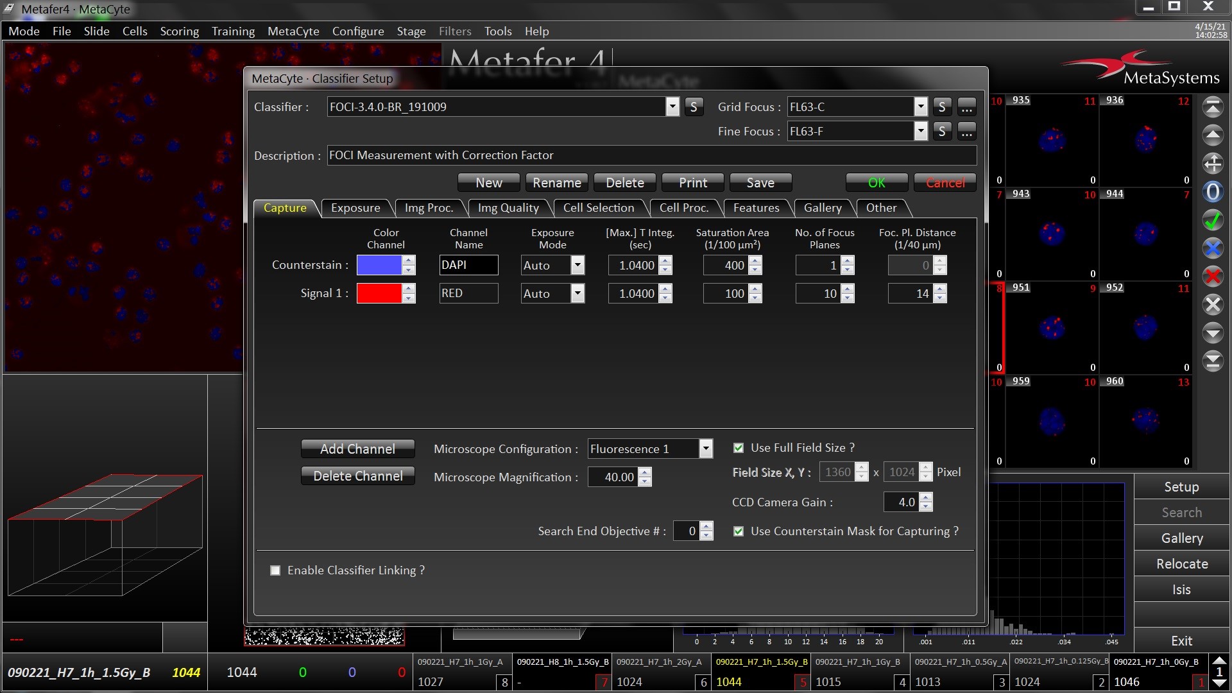Click the Add Channel button
Viewport: 1232px width, 693px height.
click(x=357, y=449)
